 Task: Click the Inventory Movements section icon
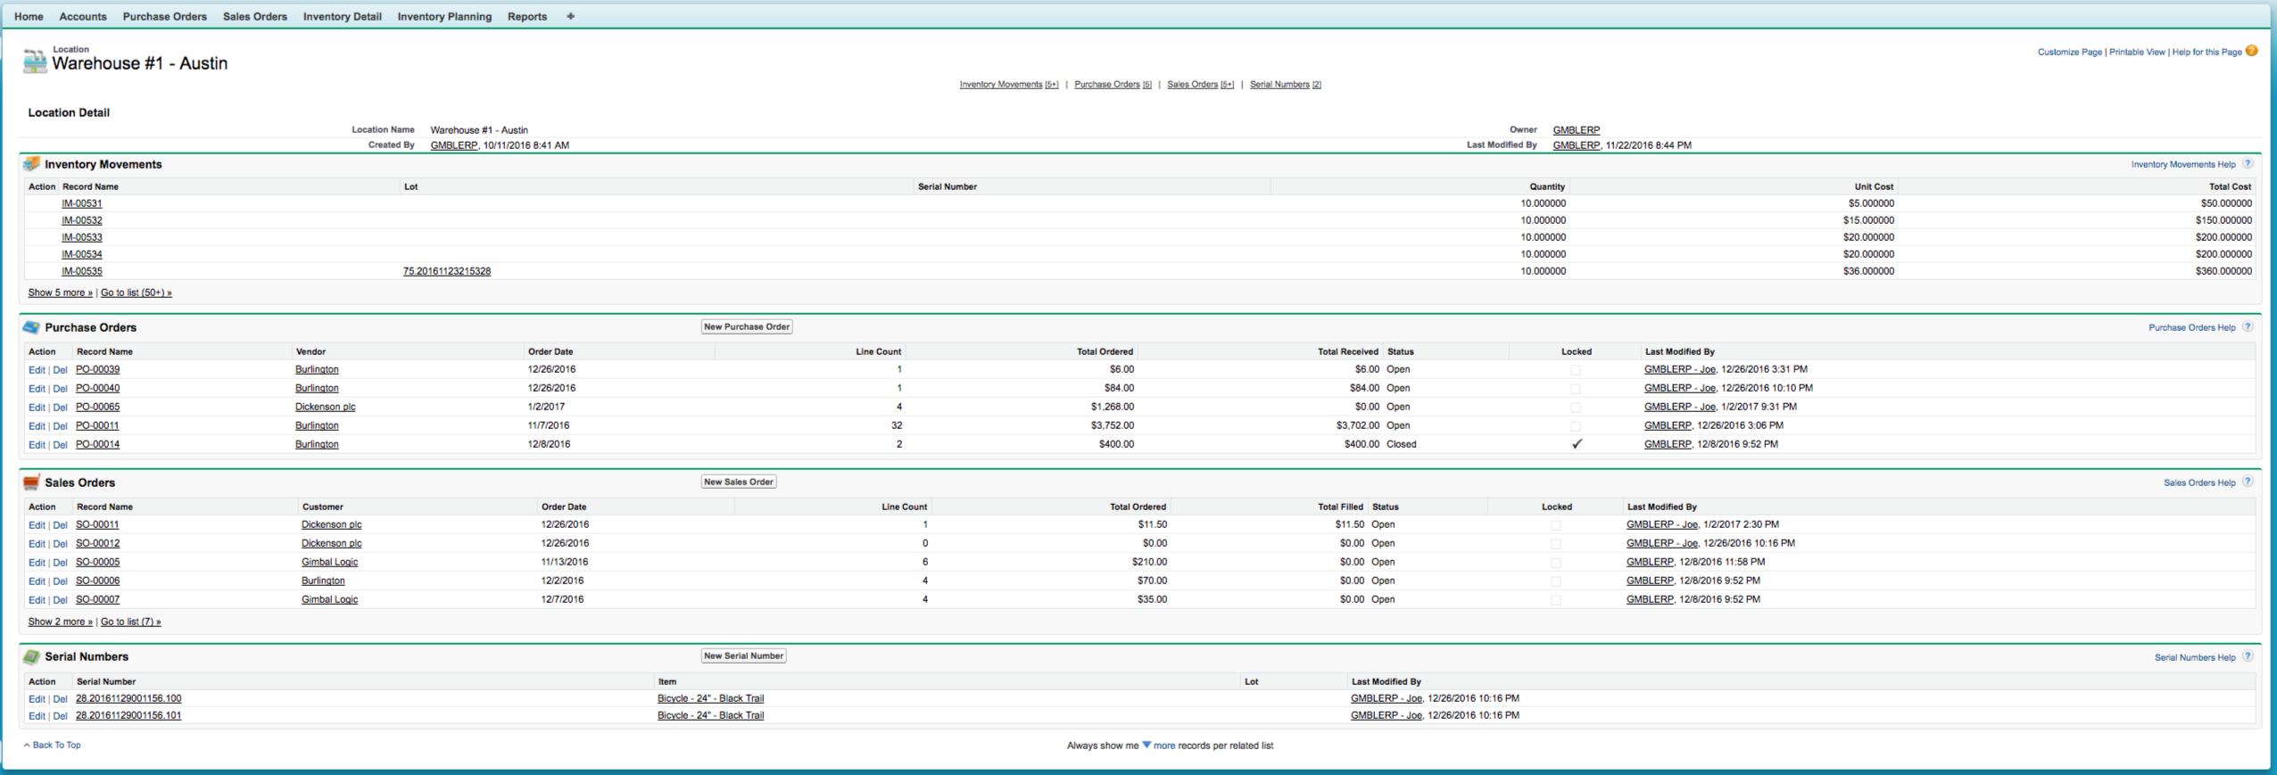point(31,164)
